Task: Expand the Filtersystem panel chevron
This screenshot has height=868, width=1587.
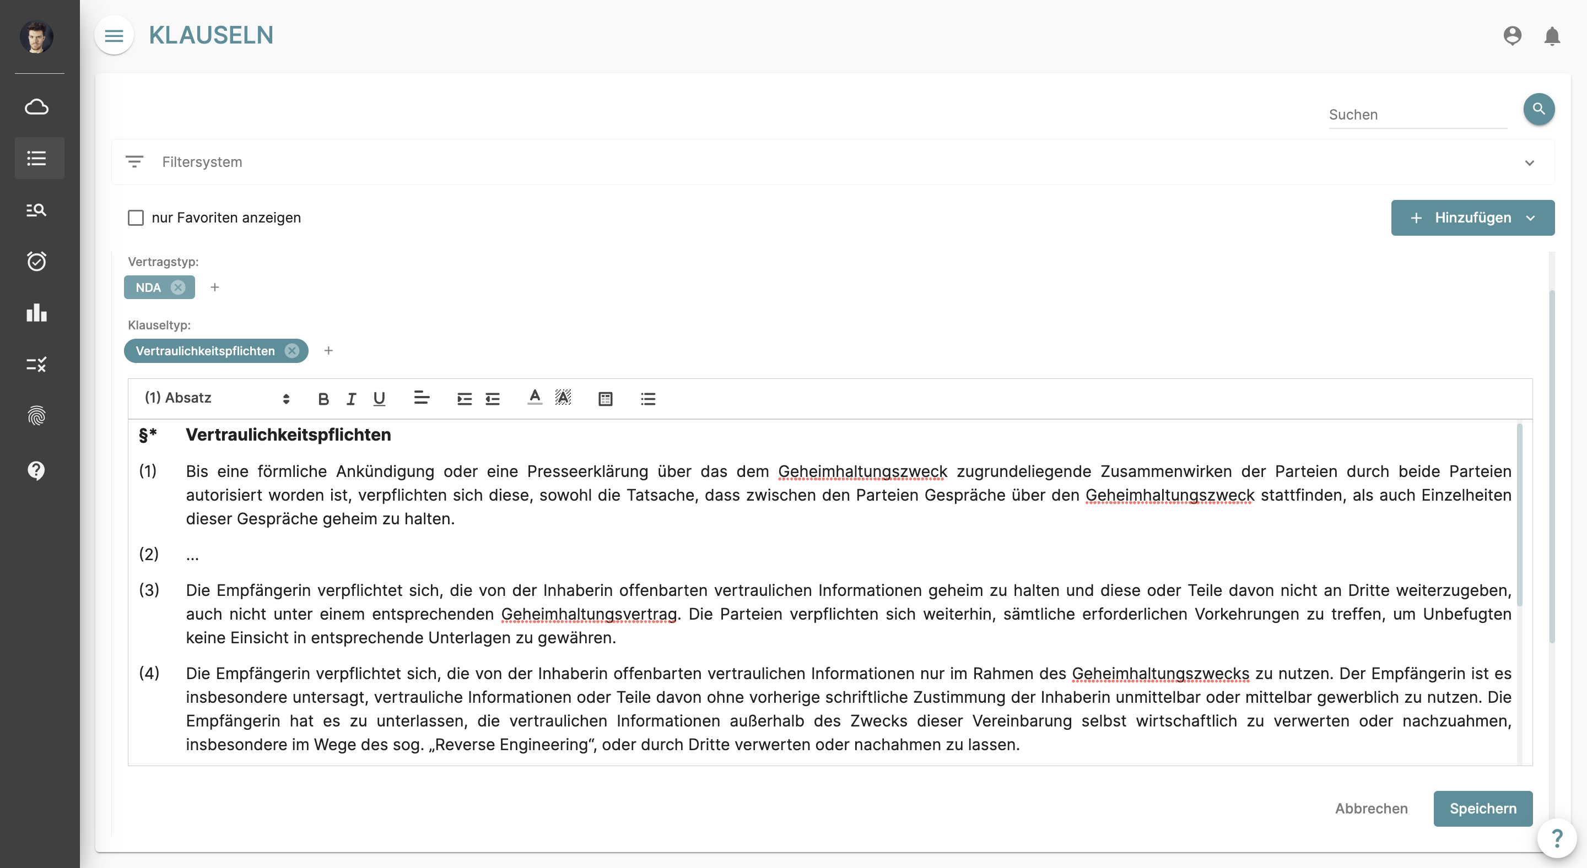Action: click(x=1530, y=162)
